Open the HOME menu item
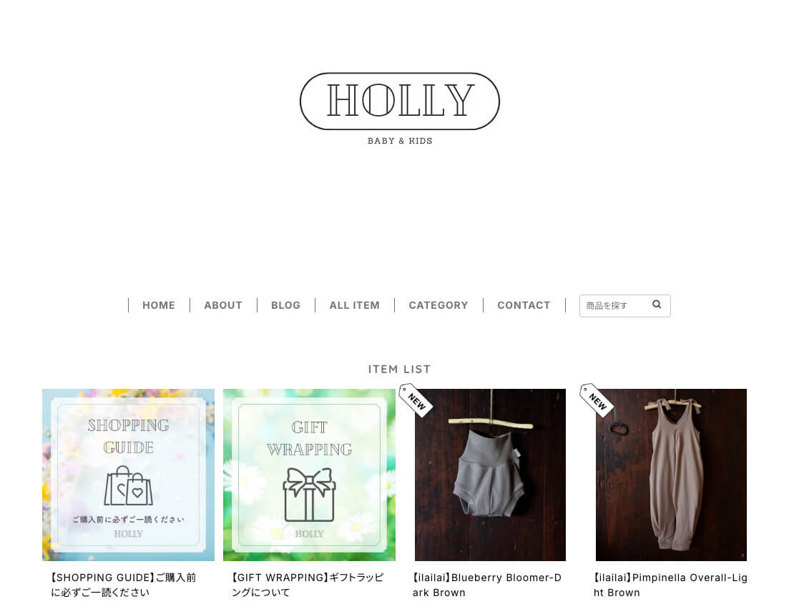The height and width of the screenshot is (609, 789). coord(159,305)
